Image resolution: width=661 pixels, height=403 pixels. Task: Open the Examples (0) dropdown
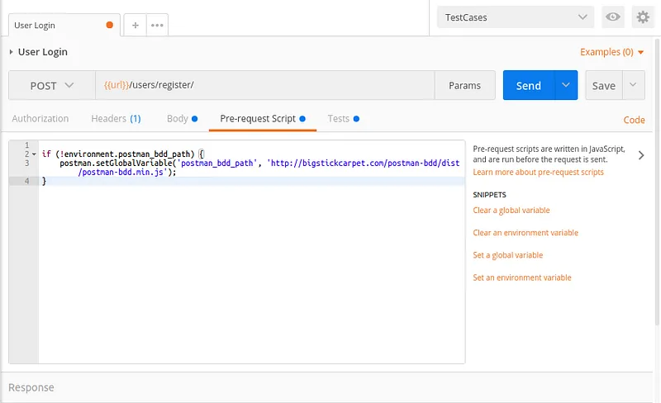[611, 52]
